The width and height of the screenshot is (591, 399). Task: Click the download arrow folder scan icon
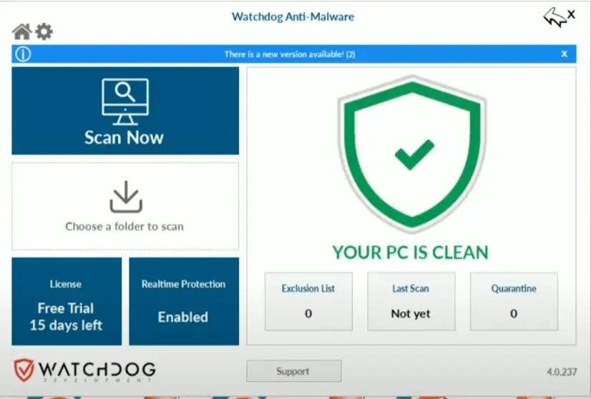click(125, 197)
